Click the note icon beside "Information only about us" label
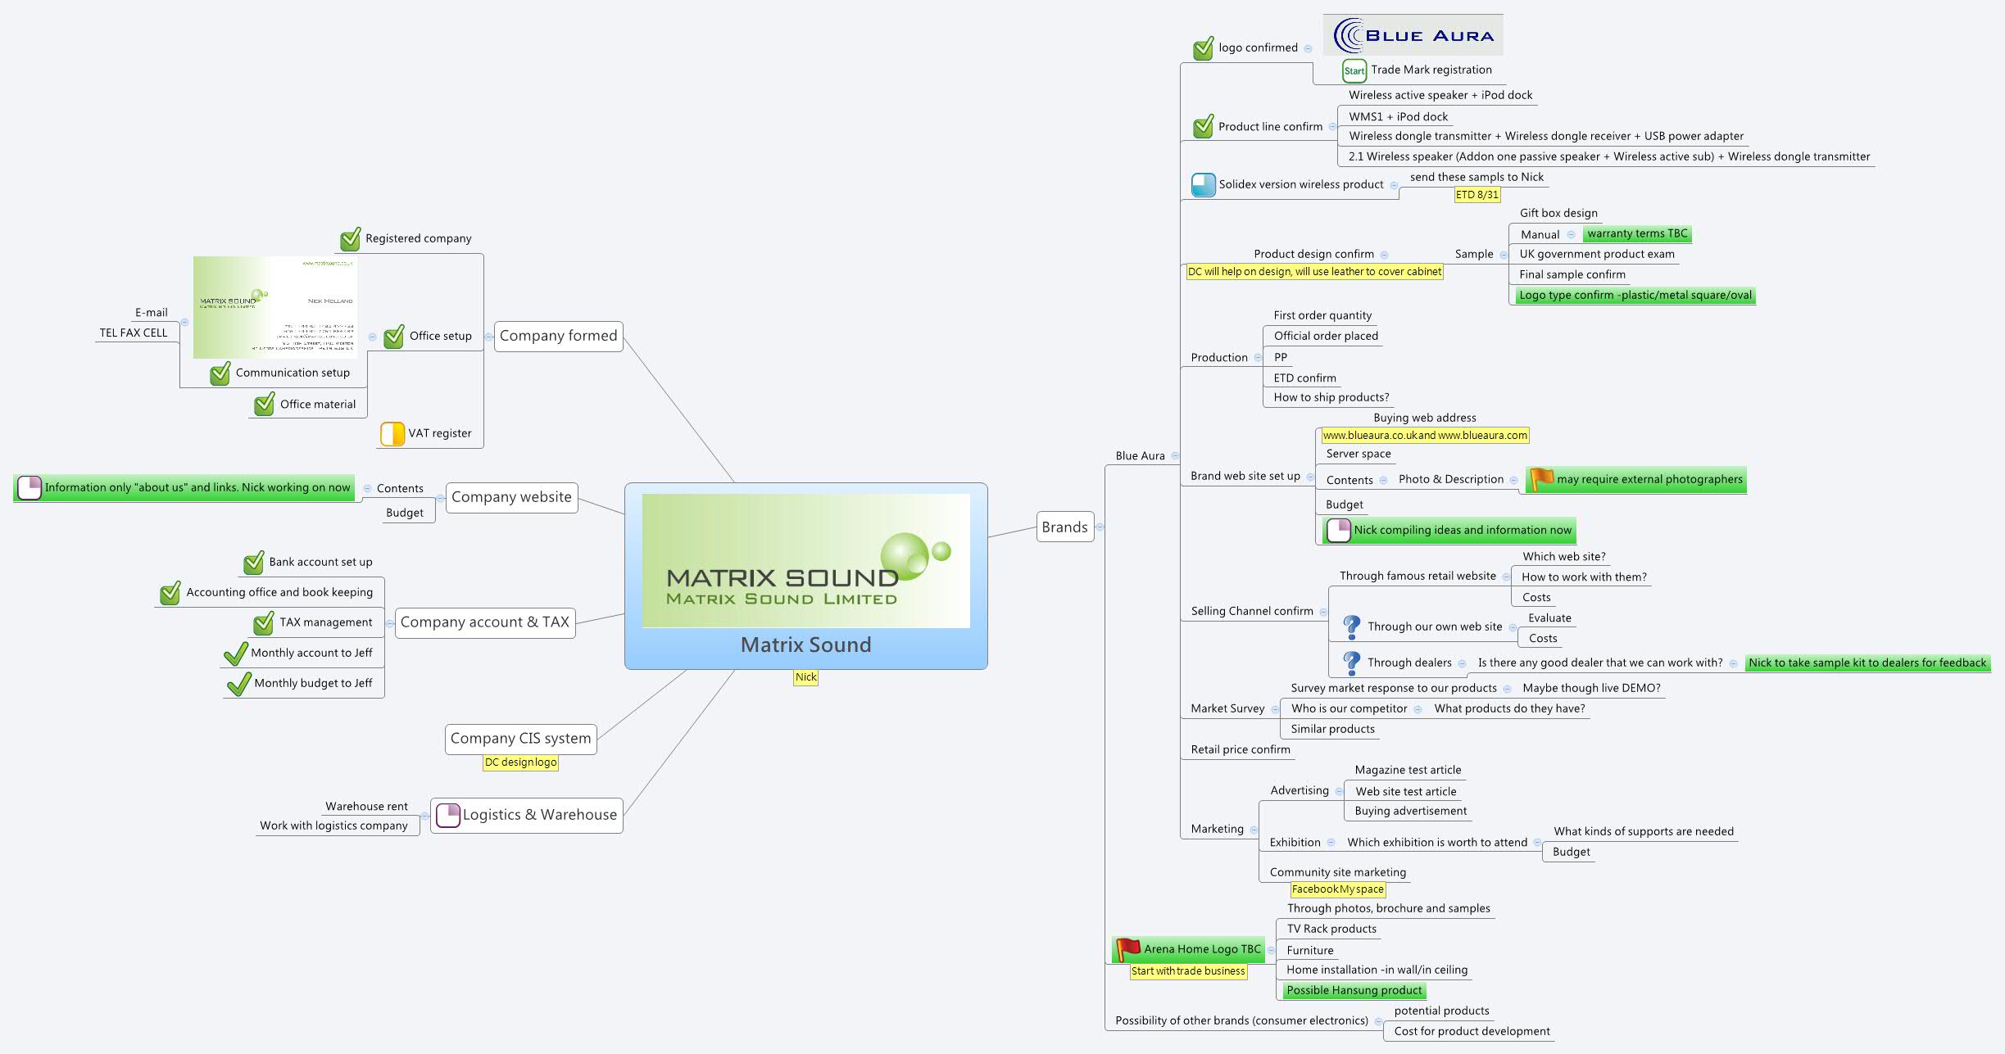This screenshot has width=2005, height=1054. pos(30,487)
